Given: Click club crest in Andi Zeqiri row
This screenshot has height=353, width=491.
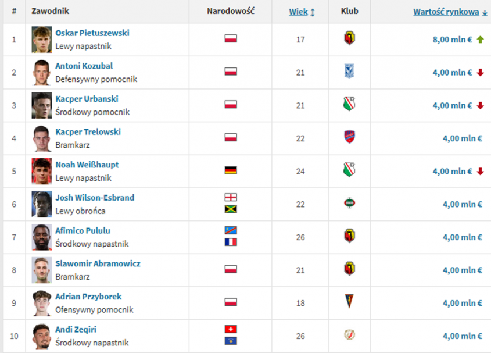Looking at the screenshot, I should point(349,336).
